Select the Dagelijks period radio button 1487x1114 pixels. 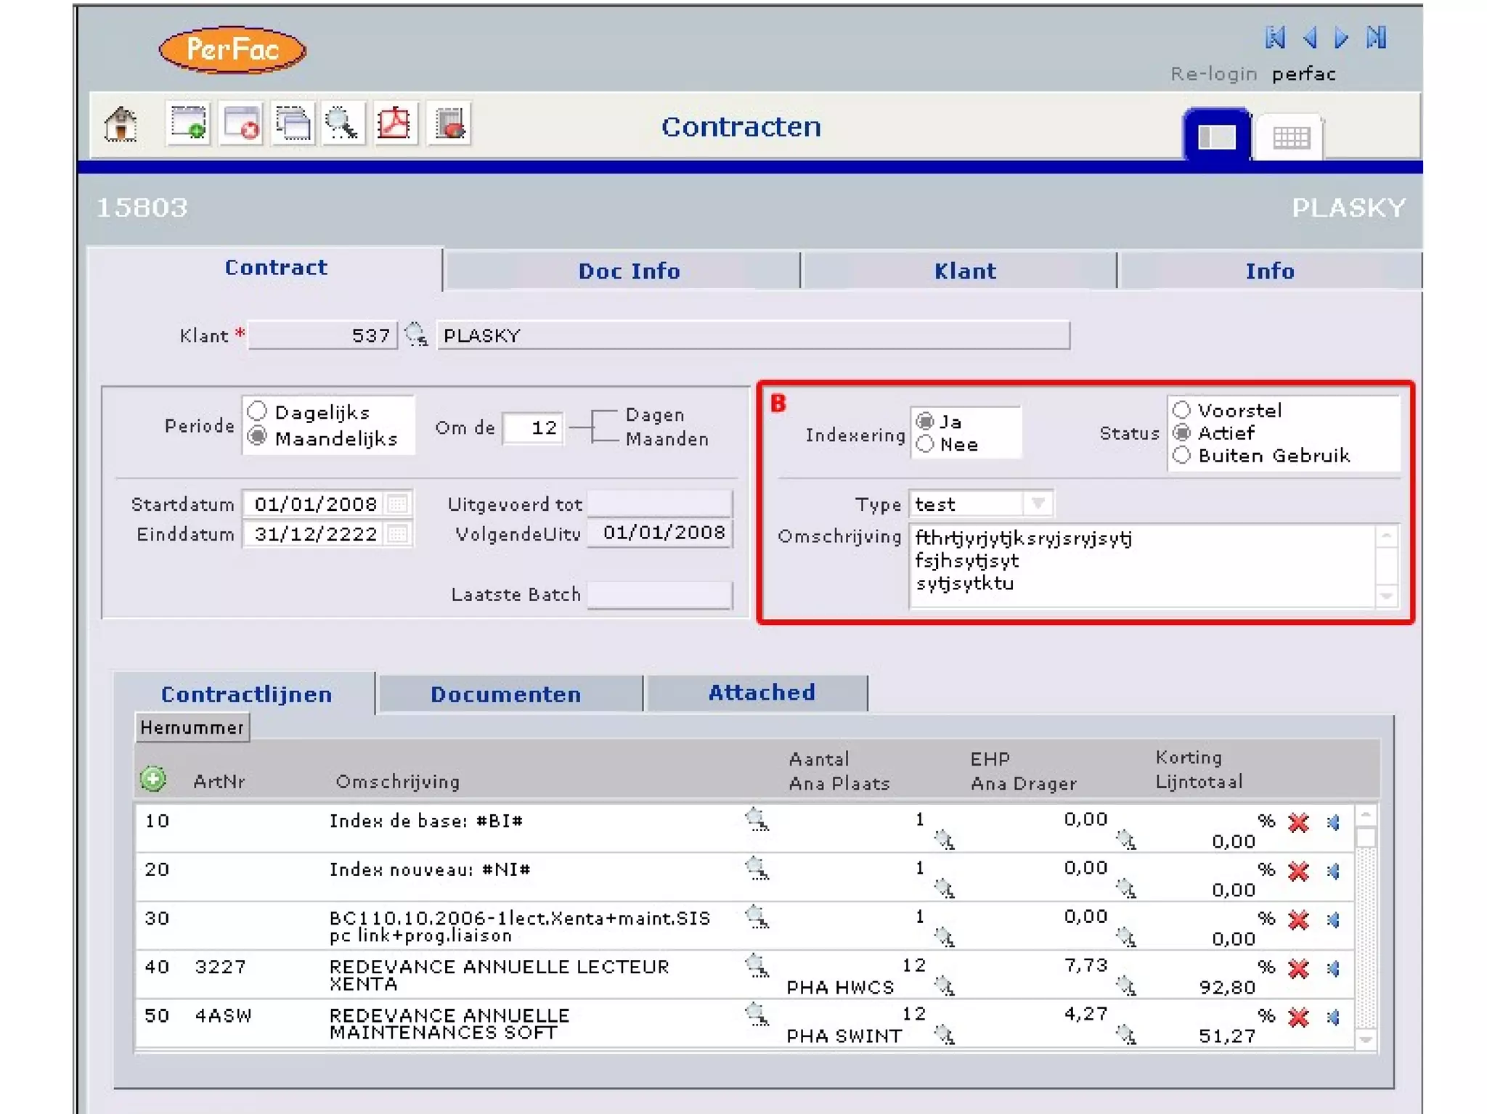pos(257,411)
